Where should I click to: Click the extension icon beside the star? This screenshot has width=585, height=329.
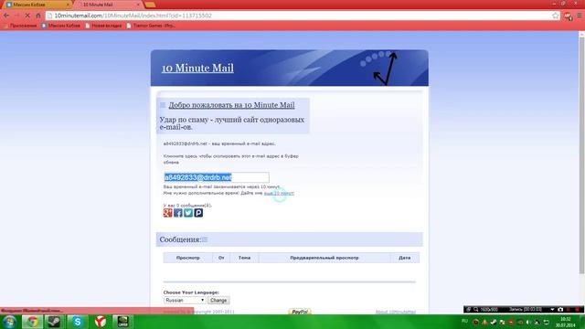(x=569, y=16)
